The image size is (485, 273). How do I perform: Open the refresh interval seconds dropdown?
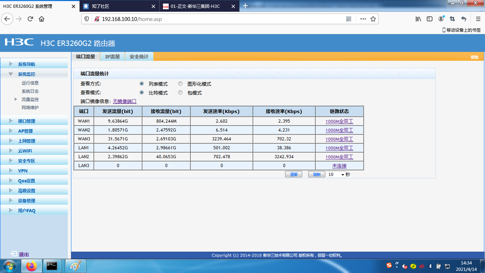coord(336,175)
